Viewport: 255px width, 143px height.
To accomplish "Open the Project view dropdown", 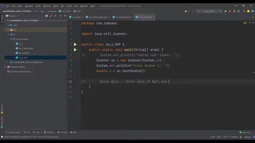I will click(x=12, y=16).
